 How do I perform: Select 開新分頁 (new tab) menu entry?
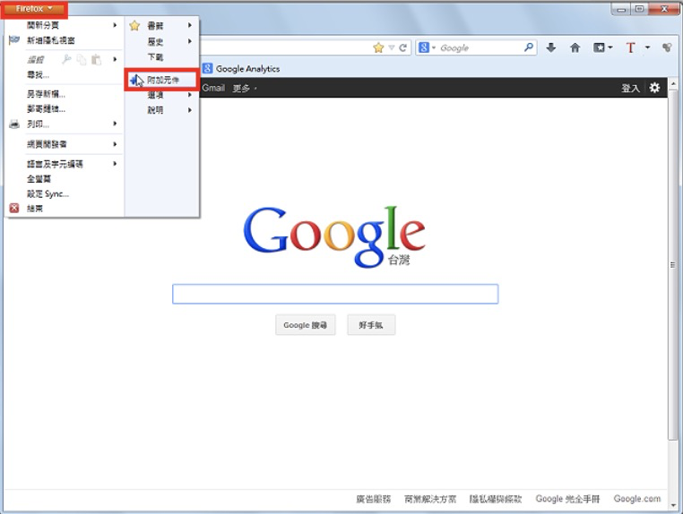(43, 25)
